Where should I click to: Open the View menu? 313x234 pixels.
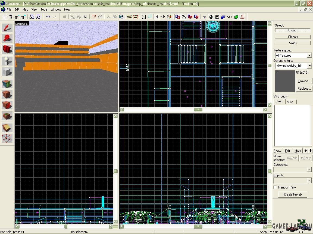pos(34,9)
